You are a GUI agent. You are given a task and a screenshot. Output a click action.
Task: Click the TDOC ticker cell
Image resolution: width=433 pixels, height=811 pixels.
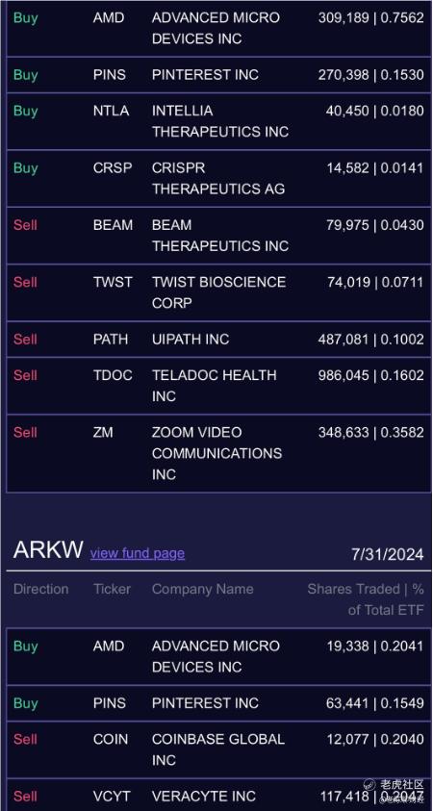click(113, 375)
